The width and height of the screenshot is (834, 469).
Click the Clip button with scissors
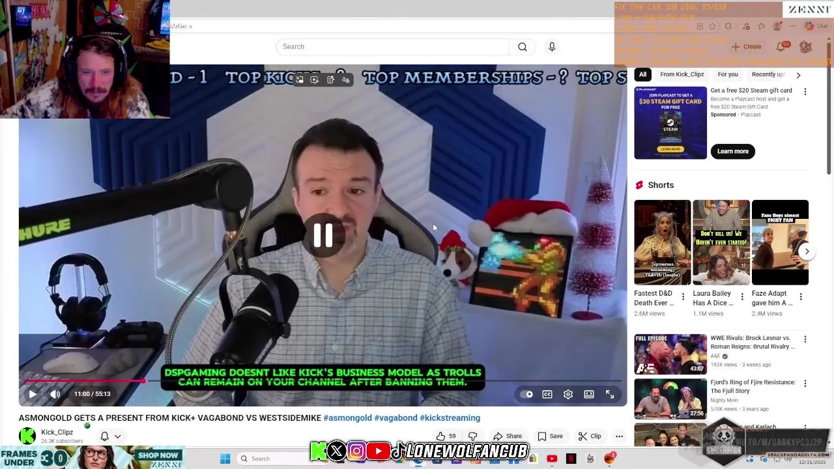point(590,436)
